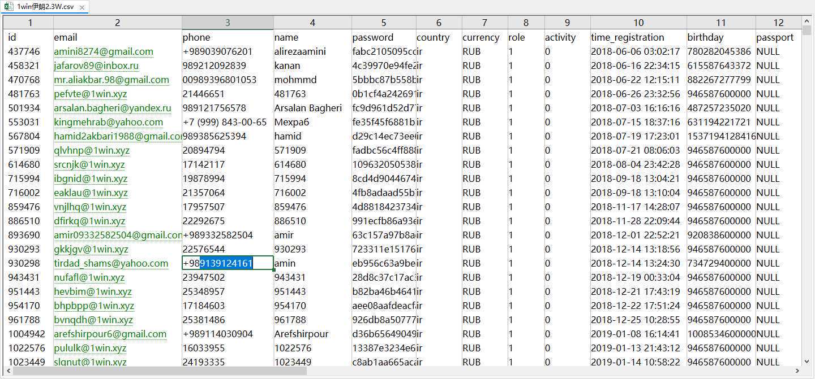Viewport: 815px width, 379px height.
Task: Select id cell 1023449 in first column
Action: coord(29,362)
